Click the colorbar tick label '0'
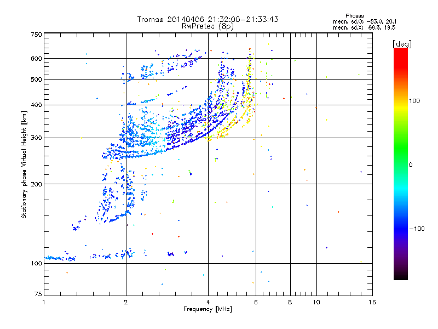 (411, 165)
